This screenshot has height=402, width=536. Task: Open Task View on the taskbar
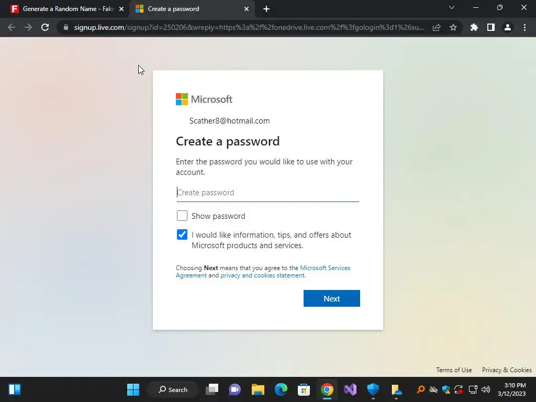pyautogui.click(x=212, y=389)
